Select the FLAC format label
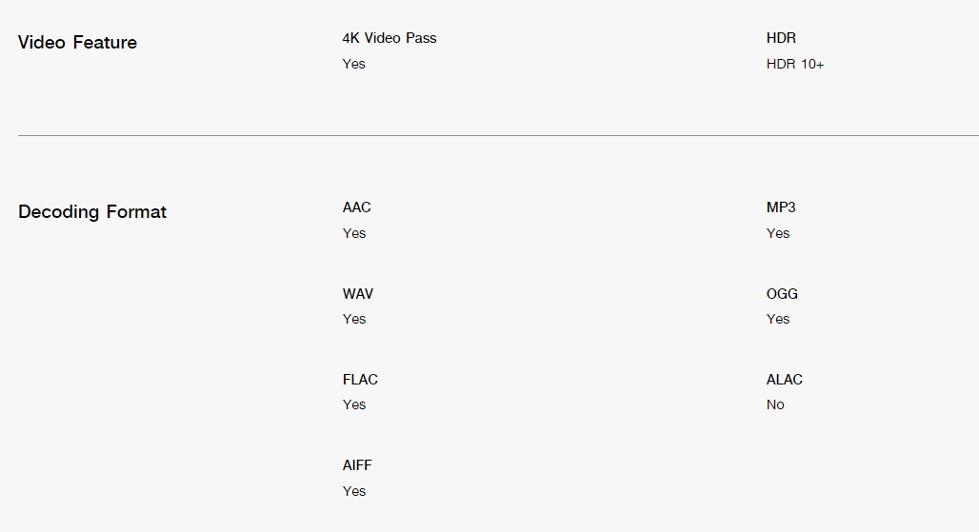 tap(360, 380)
